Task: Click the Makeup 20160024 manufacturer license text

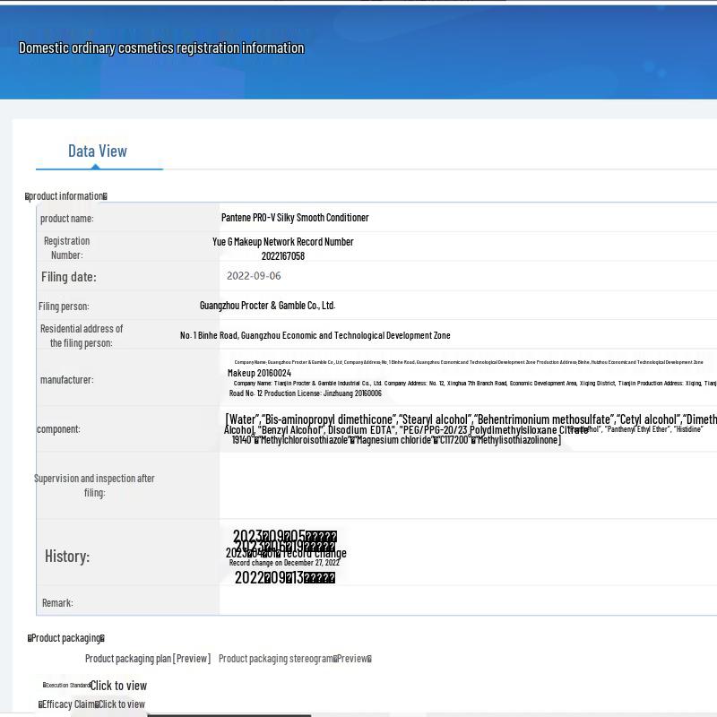Action: tap(259, 373)
